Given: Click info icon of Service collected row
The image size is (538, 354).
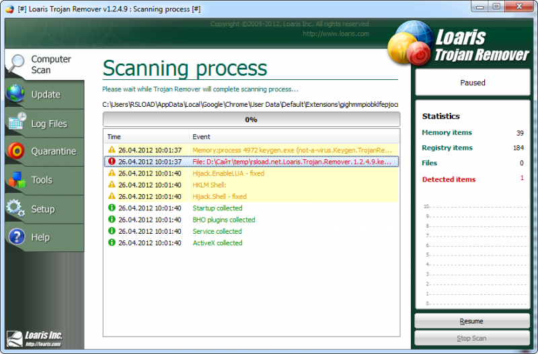Looking at the screenshot, I should pyautogui.click(x=112, y=231).
